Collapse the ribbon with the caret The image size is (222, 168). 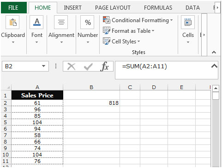214,52
